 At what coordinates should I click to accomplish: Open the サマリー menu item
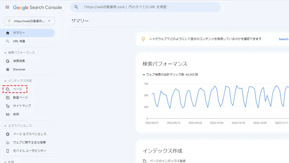pyautogui.click(x=27, y=33)
